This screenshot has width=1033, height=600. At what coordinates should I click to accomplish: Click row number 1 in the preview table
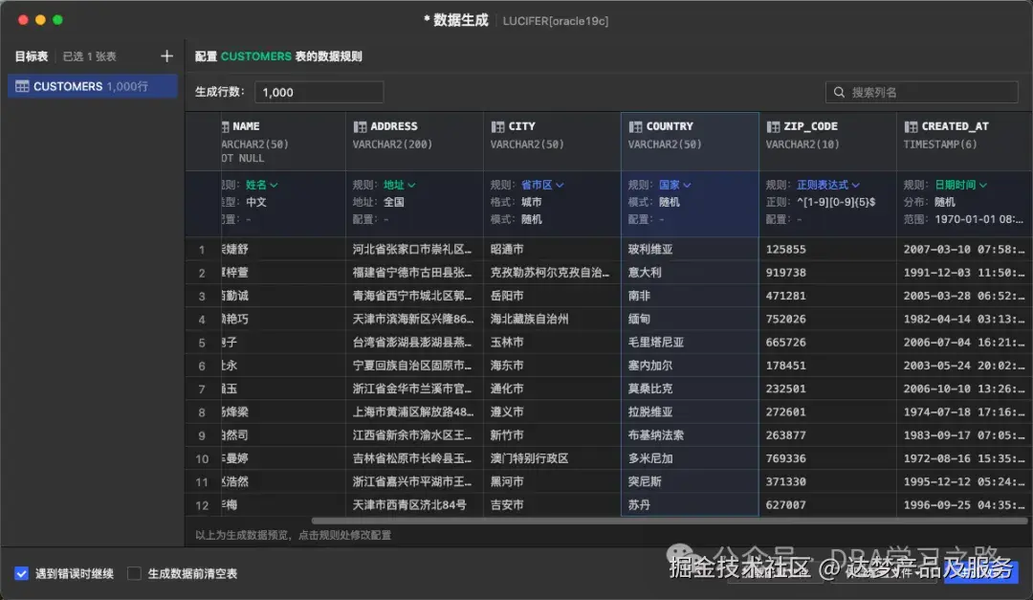[202, 250]
